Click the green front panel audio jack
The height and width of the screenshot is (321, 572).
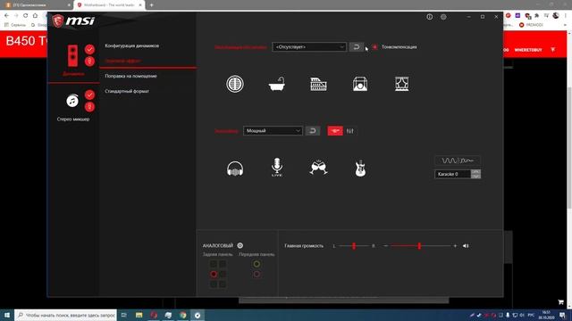point(257,264)
